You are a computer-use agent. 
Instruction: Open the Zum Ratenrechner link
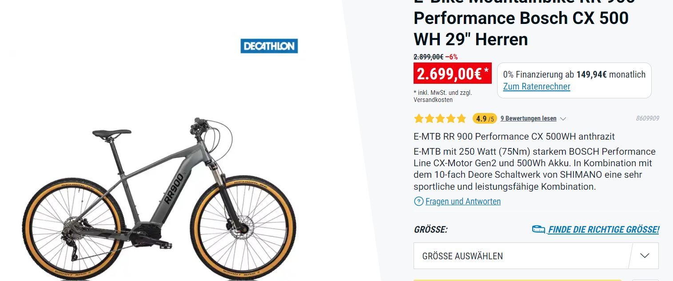(536, 86)
